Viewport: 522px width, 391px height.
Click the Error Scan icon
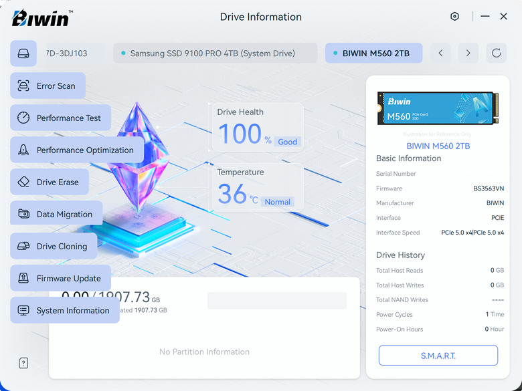[23, 86]
